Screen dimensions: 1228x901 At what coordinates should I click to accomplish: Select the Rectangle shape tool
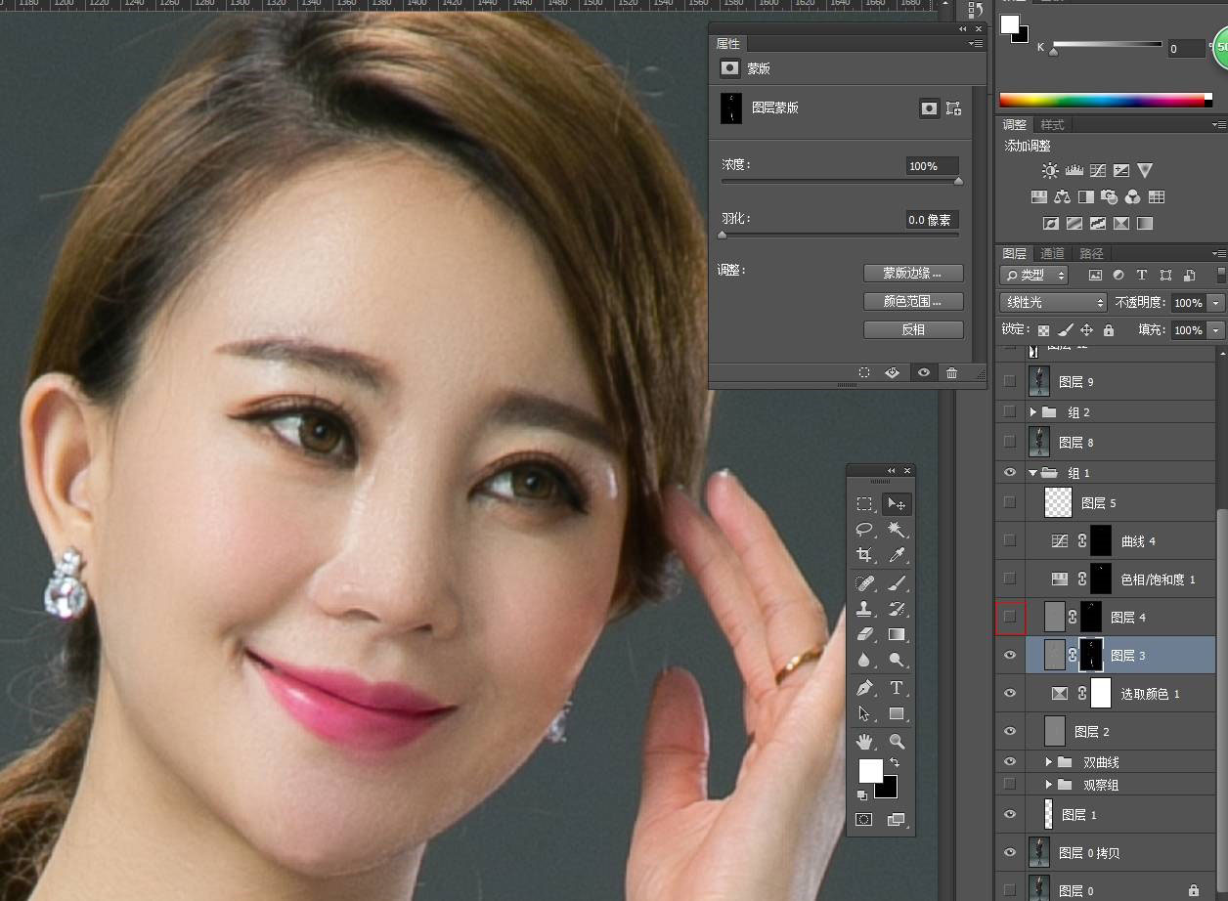pyautogui.click(x=896, y=713)
